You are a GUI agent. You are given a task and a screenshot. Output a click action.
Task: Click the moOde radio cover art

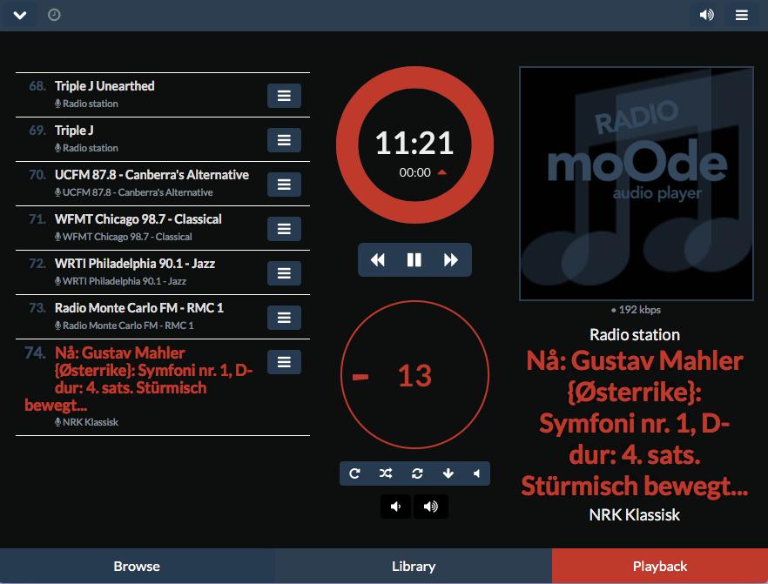tap(637, 184)
